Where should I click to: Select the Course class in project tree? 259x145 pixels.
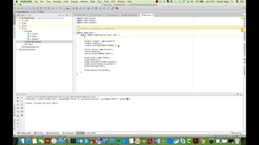pos(34,34)
